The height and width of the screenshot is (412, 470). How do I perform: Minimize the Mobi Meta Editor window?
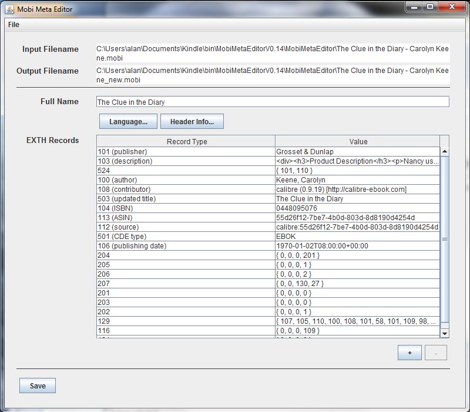point(414,6)
